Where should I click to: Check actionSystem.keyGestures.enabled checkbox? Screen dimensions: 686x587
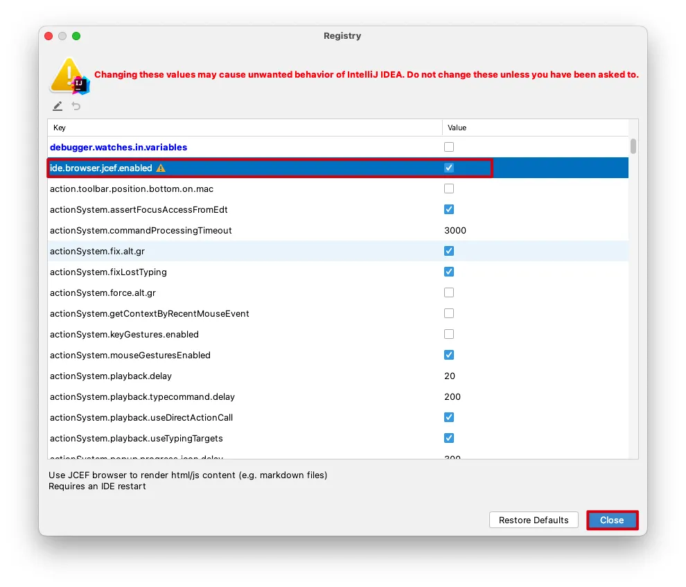[x=449, y=334]
